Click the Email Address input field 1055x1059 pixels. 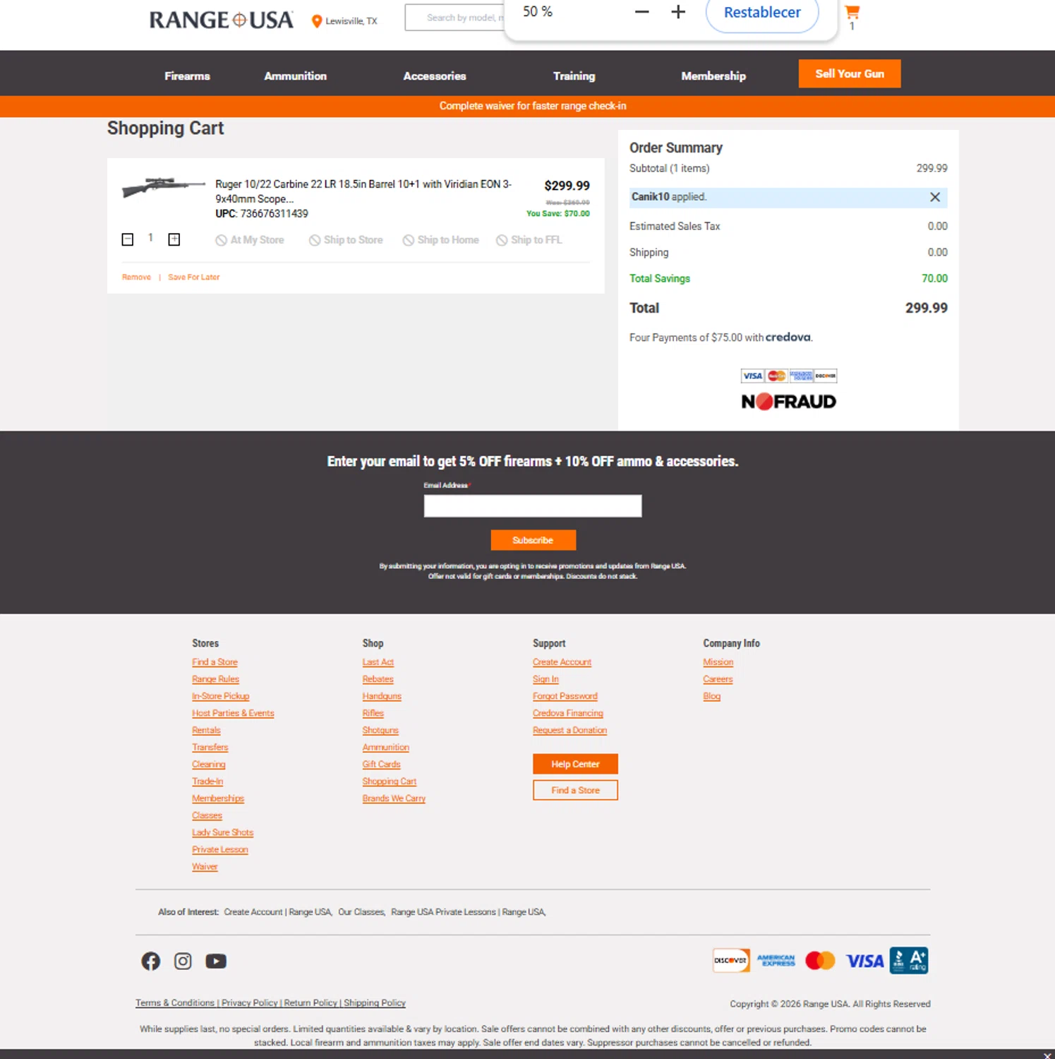tap(533, 505)
